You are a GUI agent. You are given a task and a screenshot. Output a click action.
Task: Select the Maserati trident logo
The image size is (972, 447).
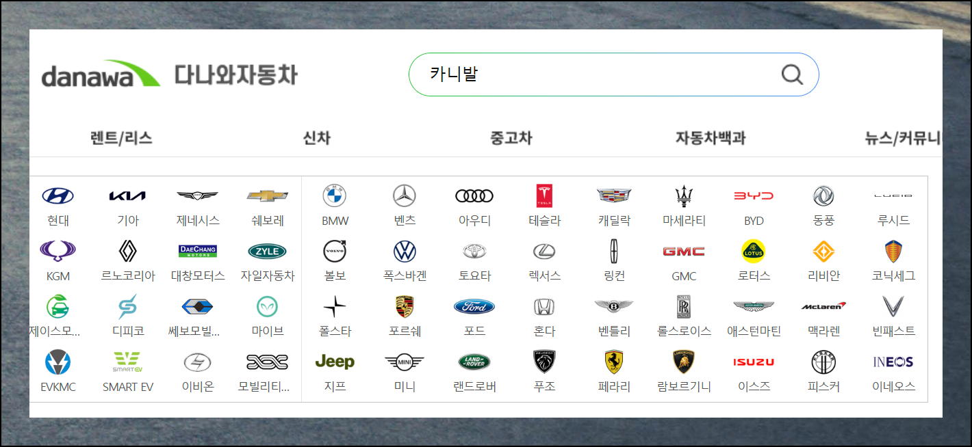pos(684,196)
